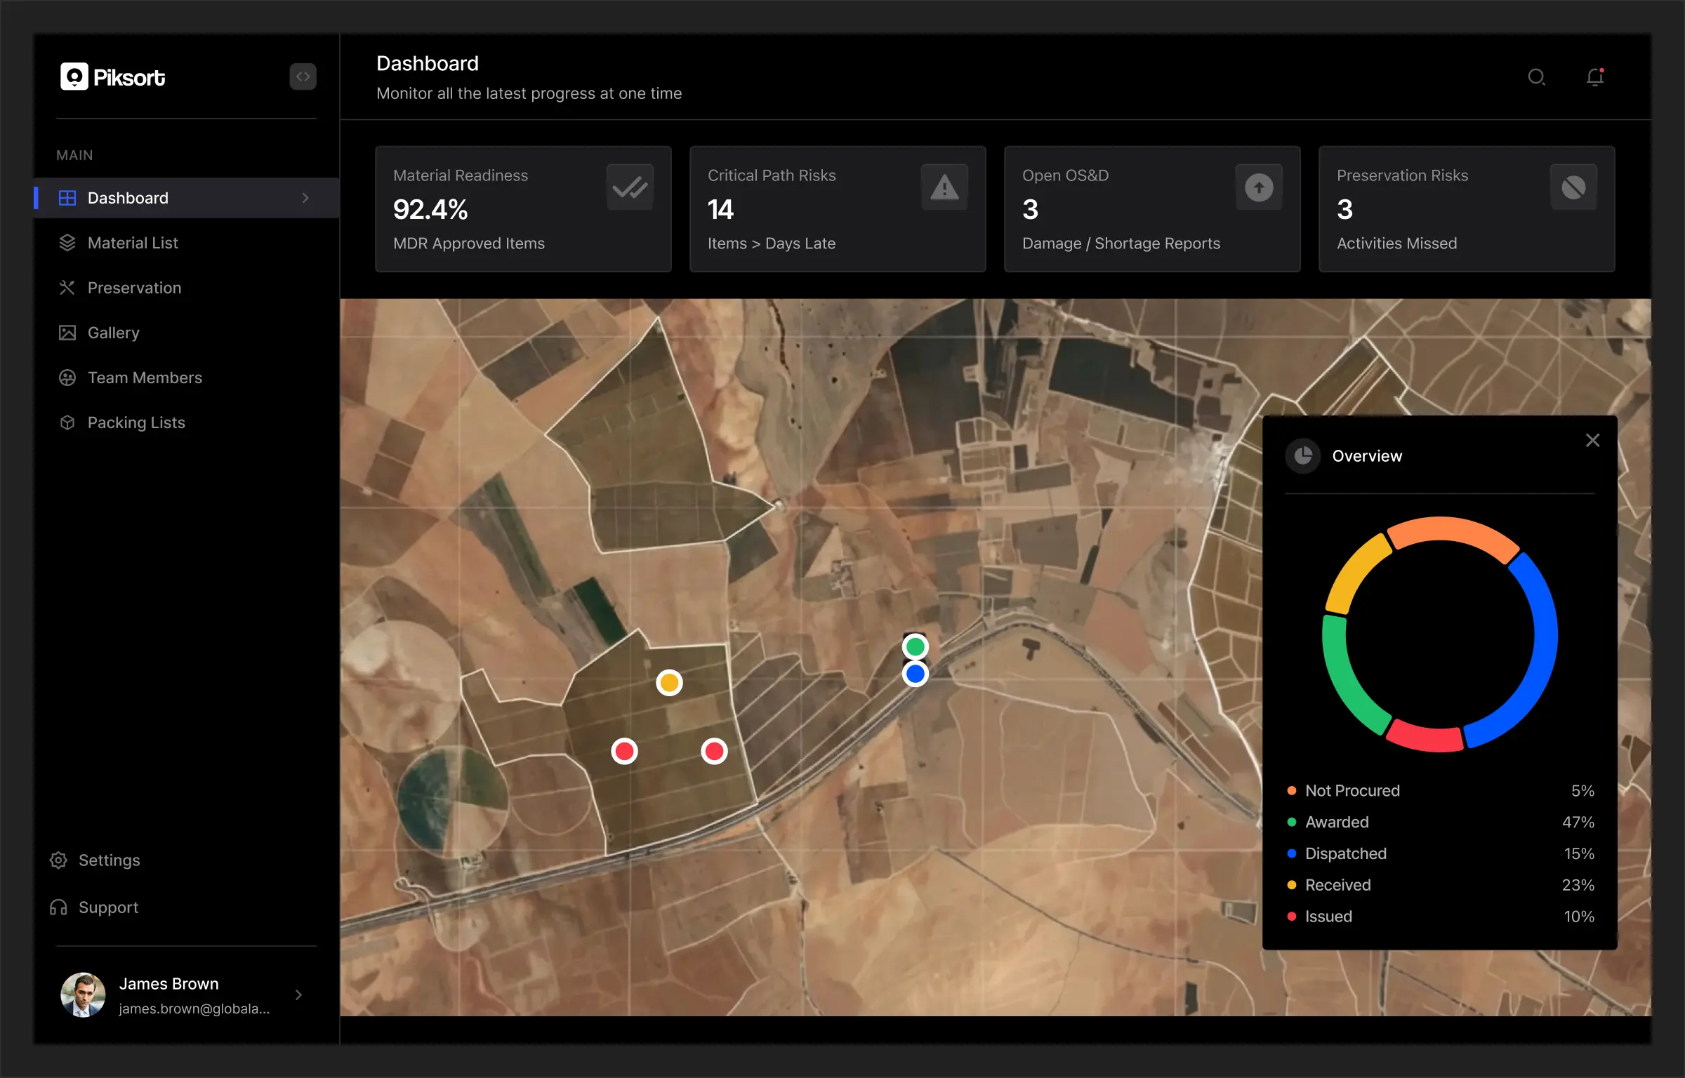The height and width of the screenshot is (1078, 1685).
Task: Select the Preservation tool in the sidebar
Action: pyautogui.click(x=133, y=288)
